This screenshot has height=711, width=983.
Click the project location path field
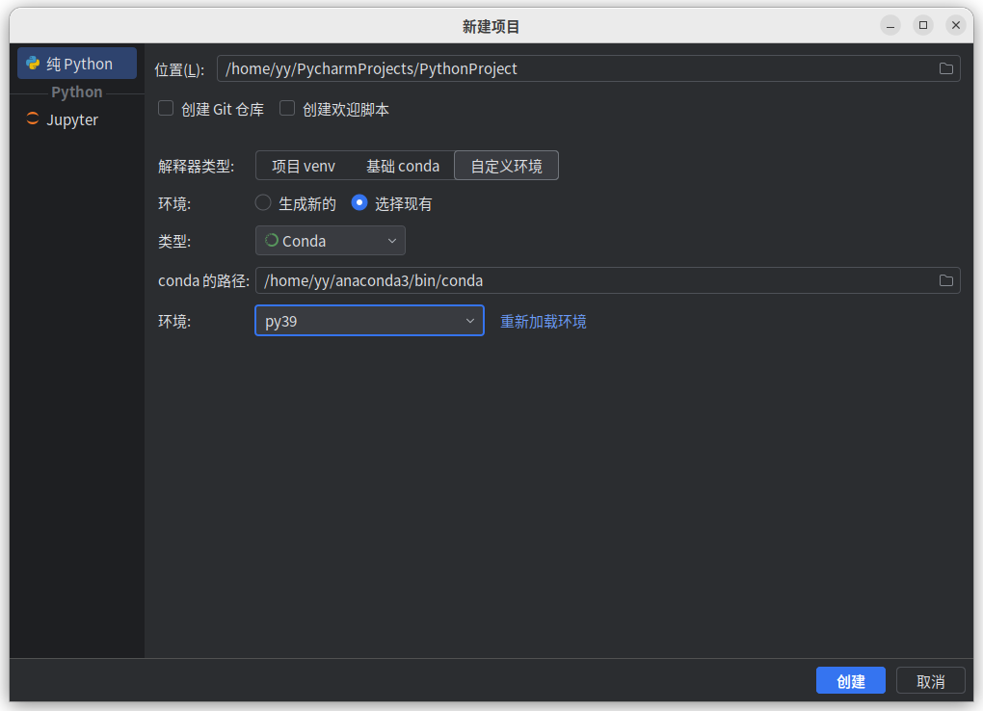589,69
